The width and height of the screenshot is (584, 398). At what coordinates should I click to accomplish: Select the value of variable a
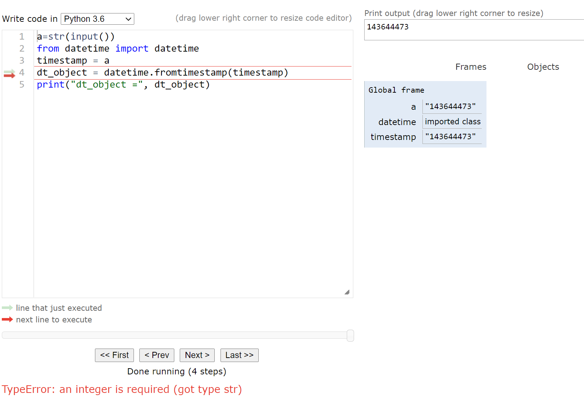point(452,106)
